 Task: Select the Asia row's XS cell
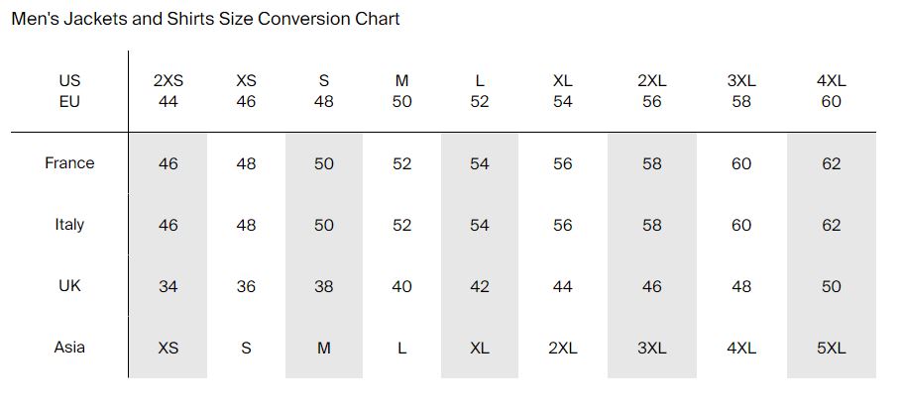coord(169,349)
